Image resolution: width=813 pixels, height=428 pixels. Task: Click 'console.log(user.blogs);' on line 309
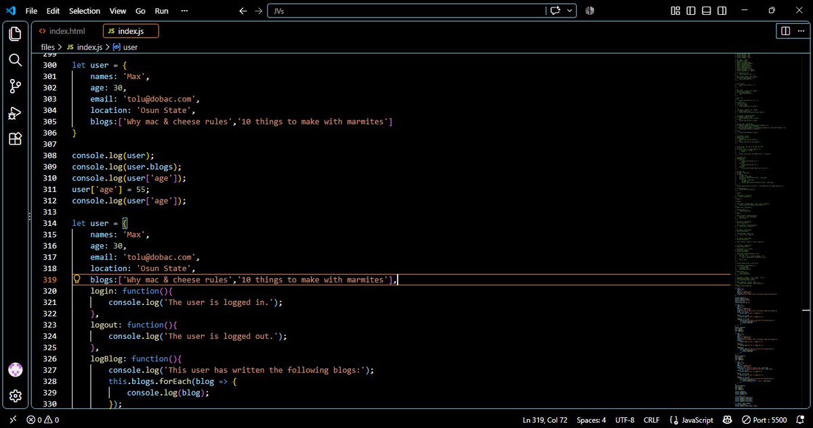(x=127, y=166)
